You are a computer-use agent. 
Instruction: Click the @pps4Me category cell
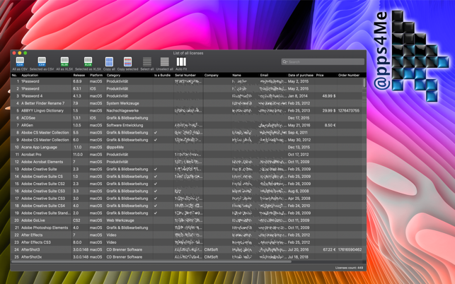(115, 147)
